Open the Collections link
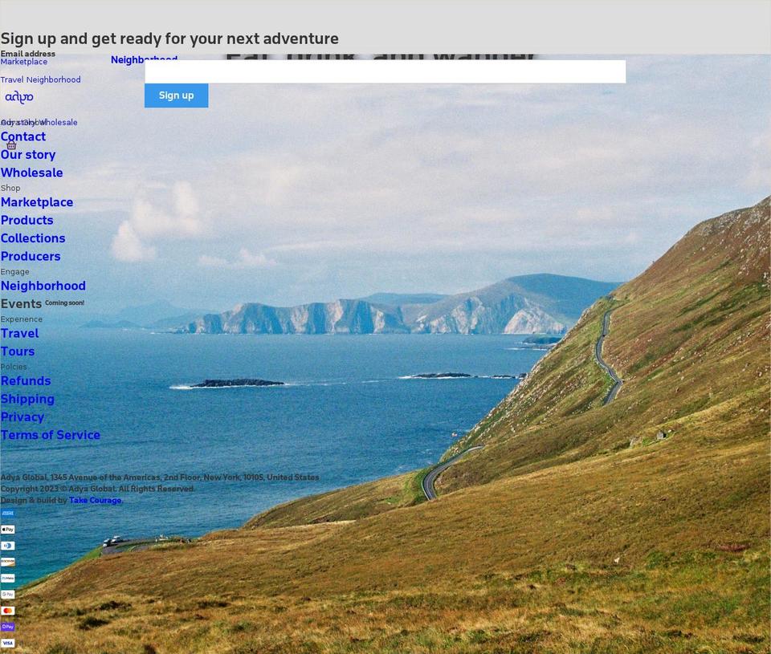Image resolution: width=771 pixels, height=654 pixels. coord(33,238)
